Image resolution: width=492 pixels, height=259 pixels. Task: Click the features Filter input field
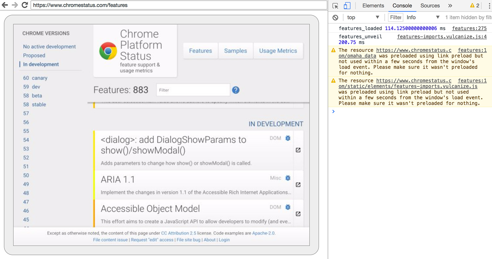pos(193,90)
